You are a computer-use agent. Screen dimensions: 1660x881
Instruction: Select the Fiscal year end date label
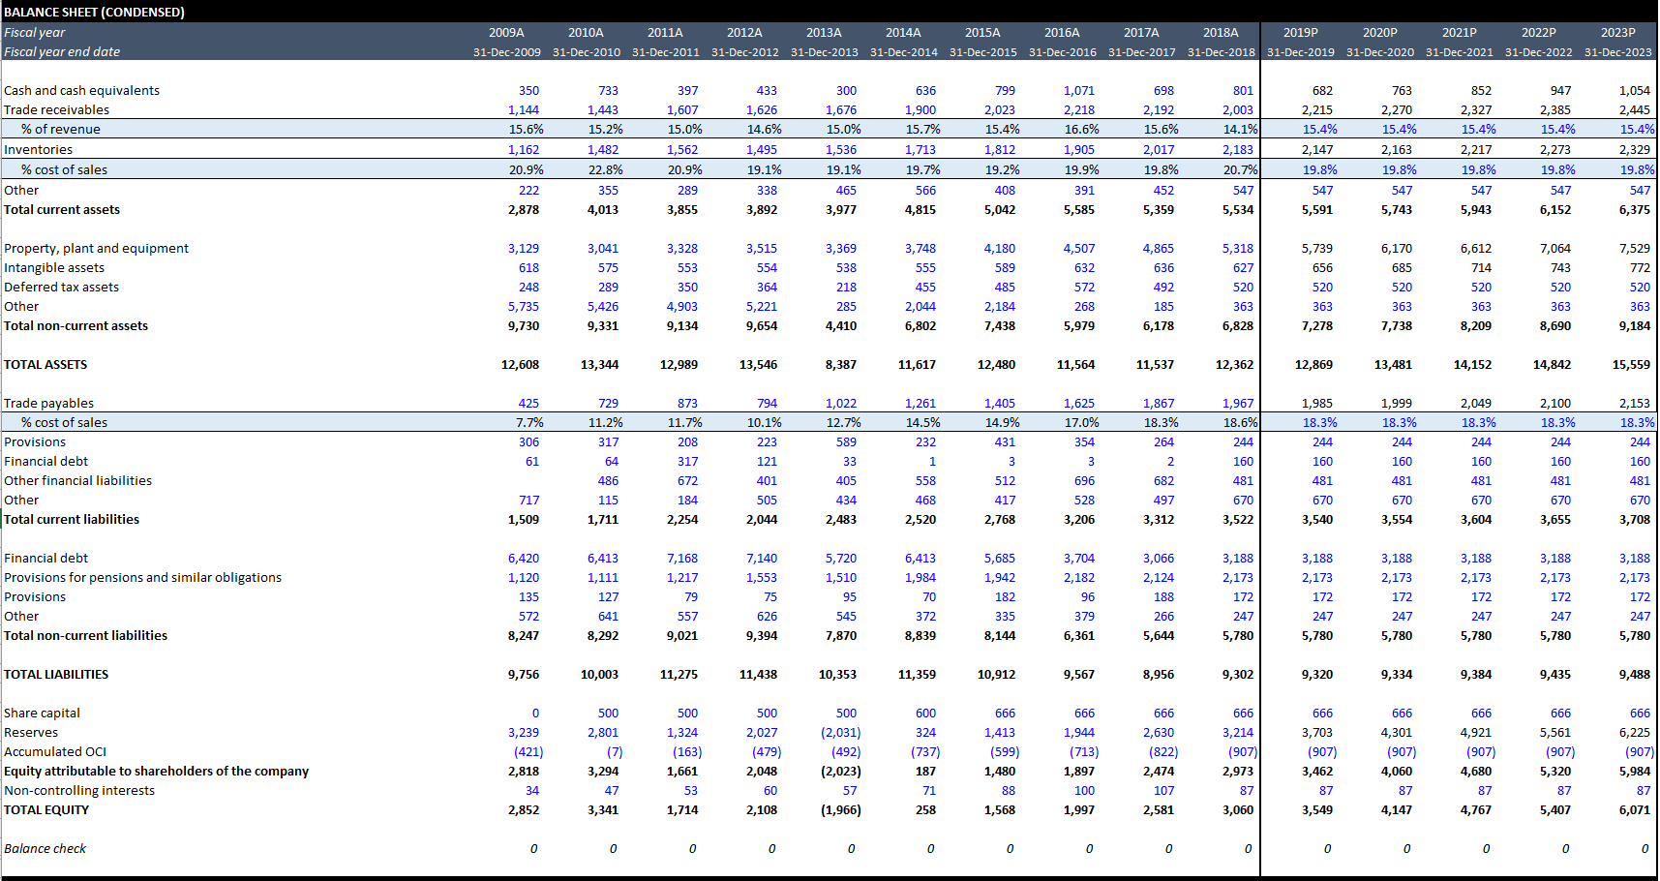[x=62, y=52]
